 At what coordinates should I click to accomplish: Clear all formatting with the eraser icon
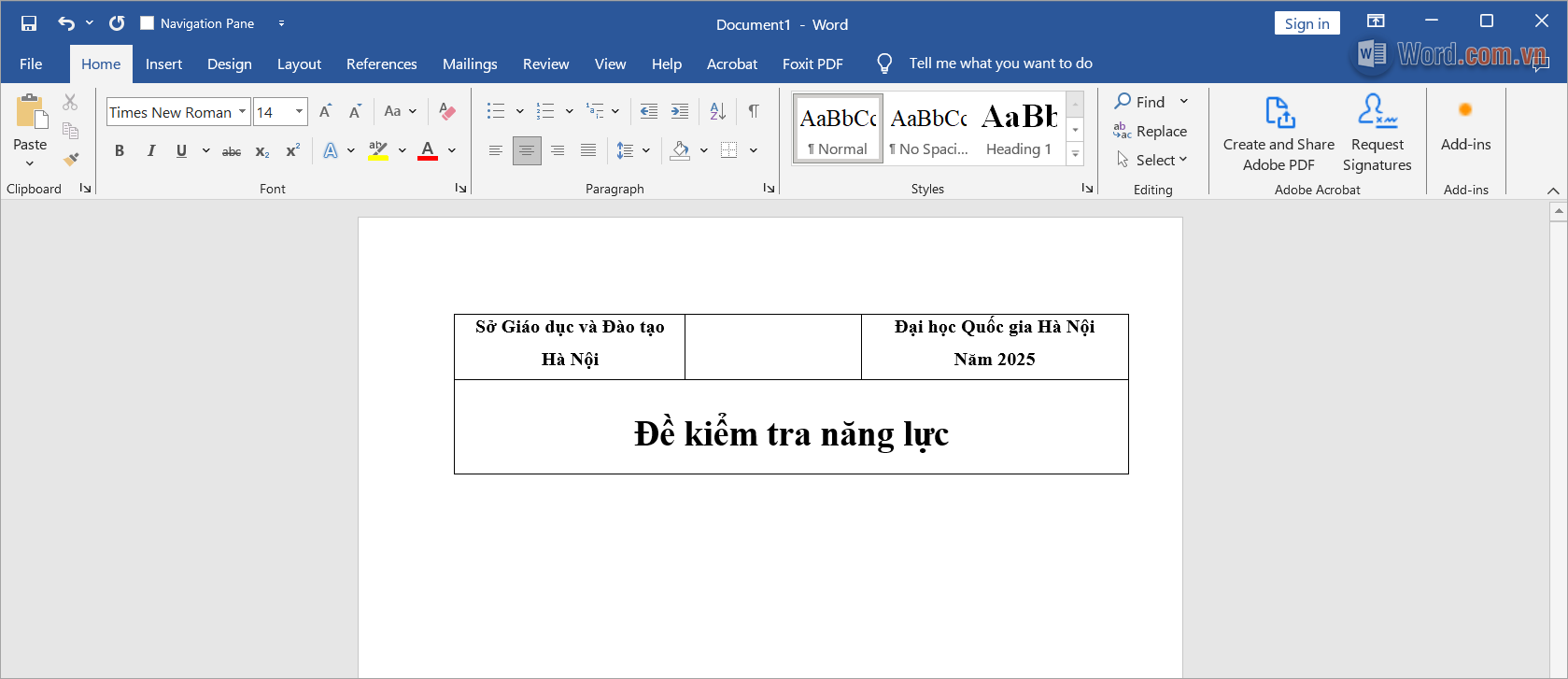tap(447, 112)
